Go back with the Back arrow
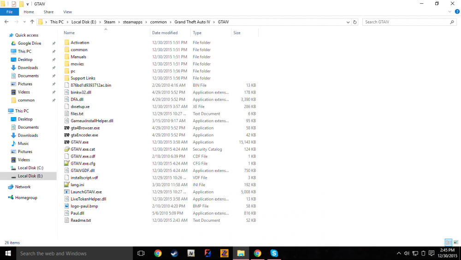 point(6,22)
